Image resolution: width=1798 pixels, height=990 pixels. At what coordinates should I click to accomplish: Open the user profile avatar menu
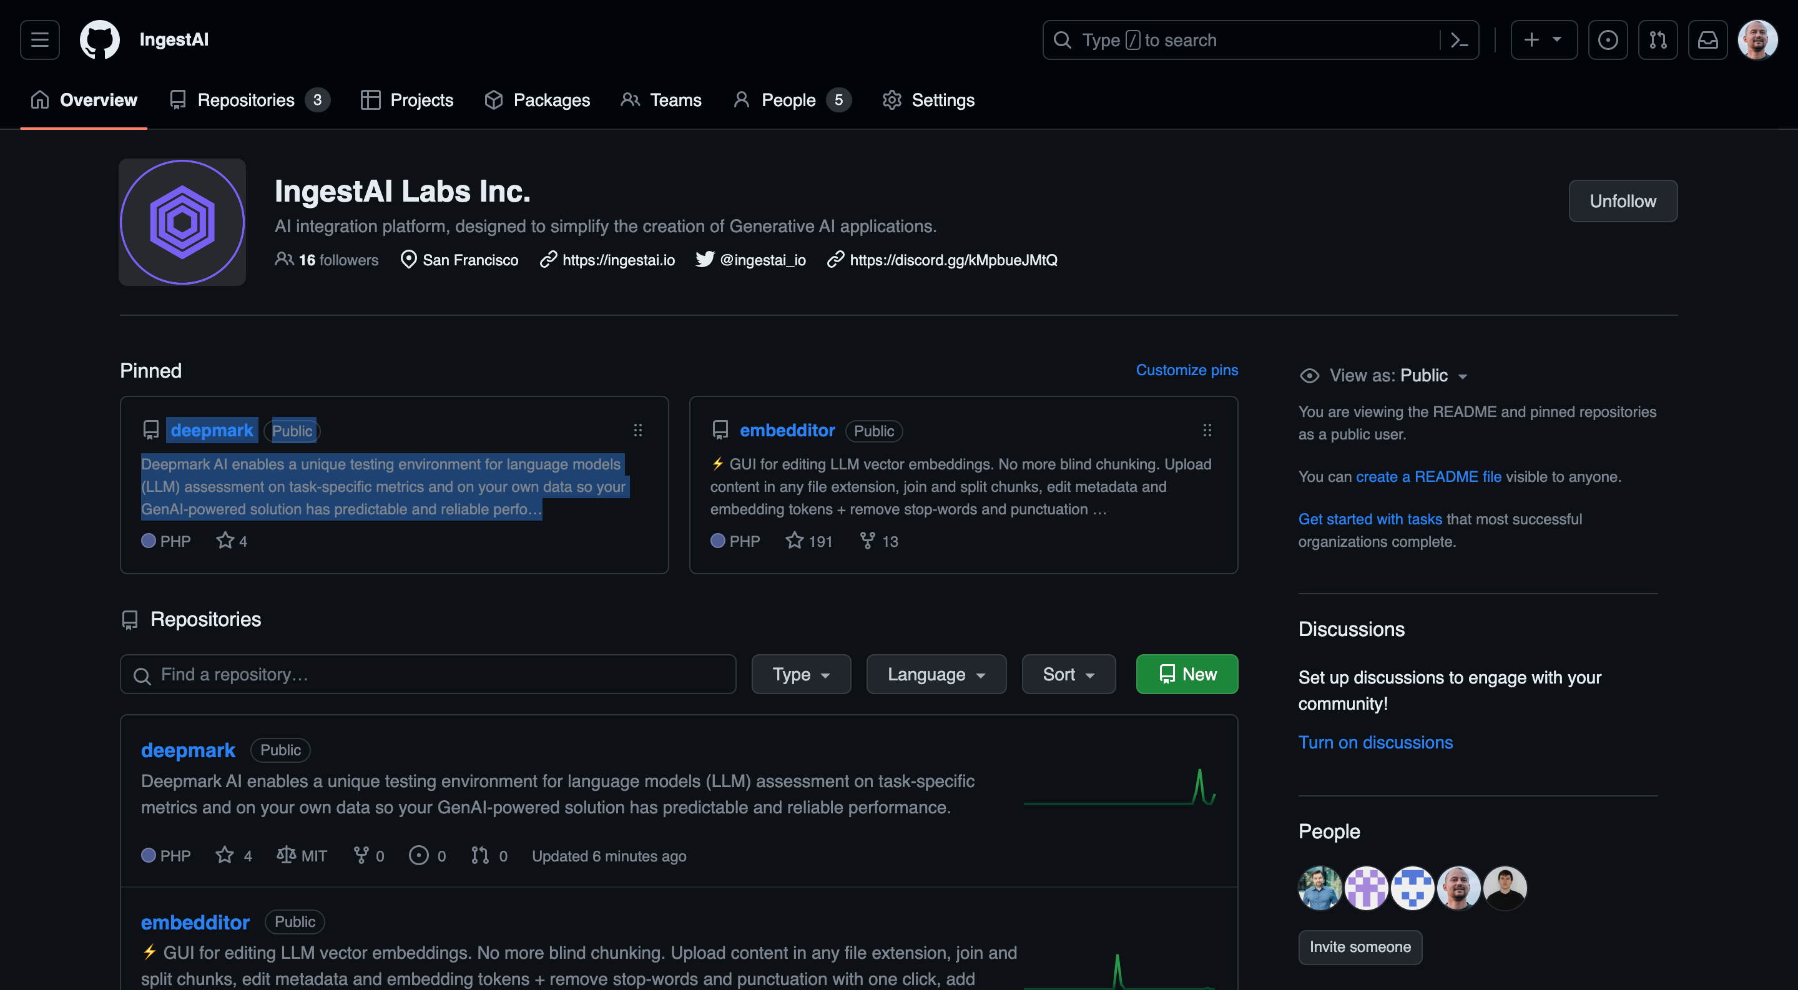1757,40
